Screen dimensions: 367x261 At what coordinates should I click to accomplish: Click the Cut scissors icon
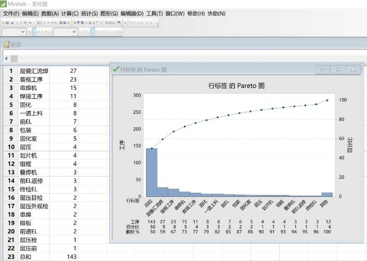tap(18, 23)
